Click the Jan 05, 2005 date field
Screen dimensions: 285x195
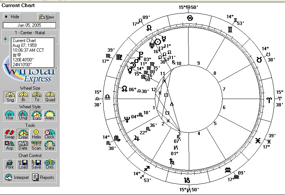coord(30,25)
